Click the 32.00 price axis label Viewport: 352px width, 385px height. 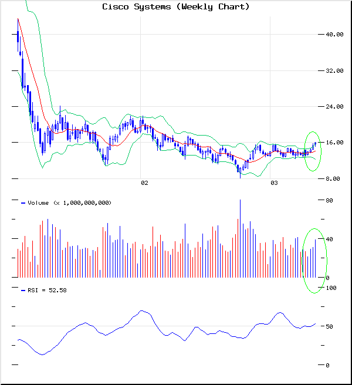334,70
